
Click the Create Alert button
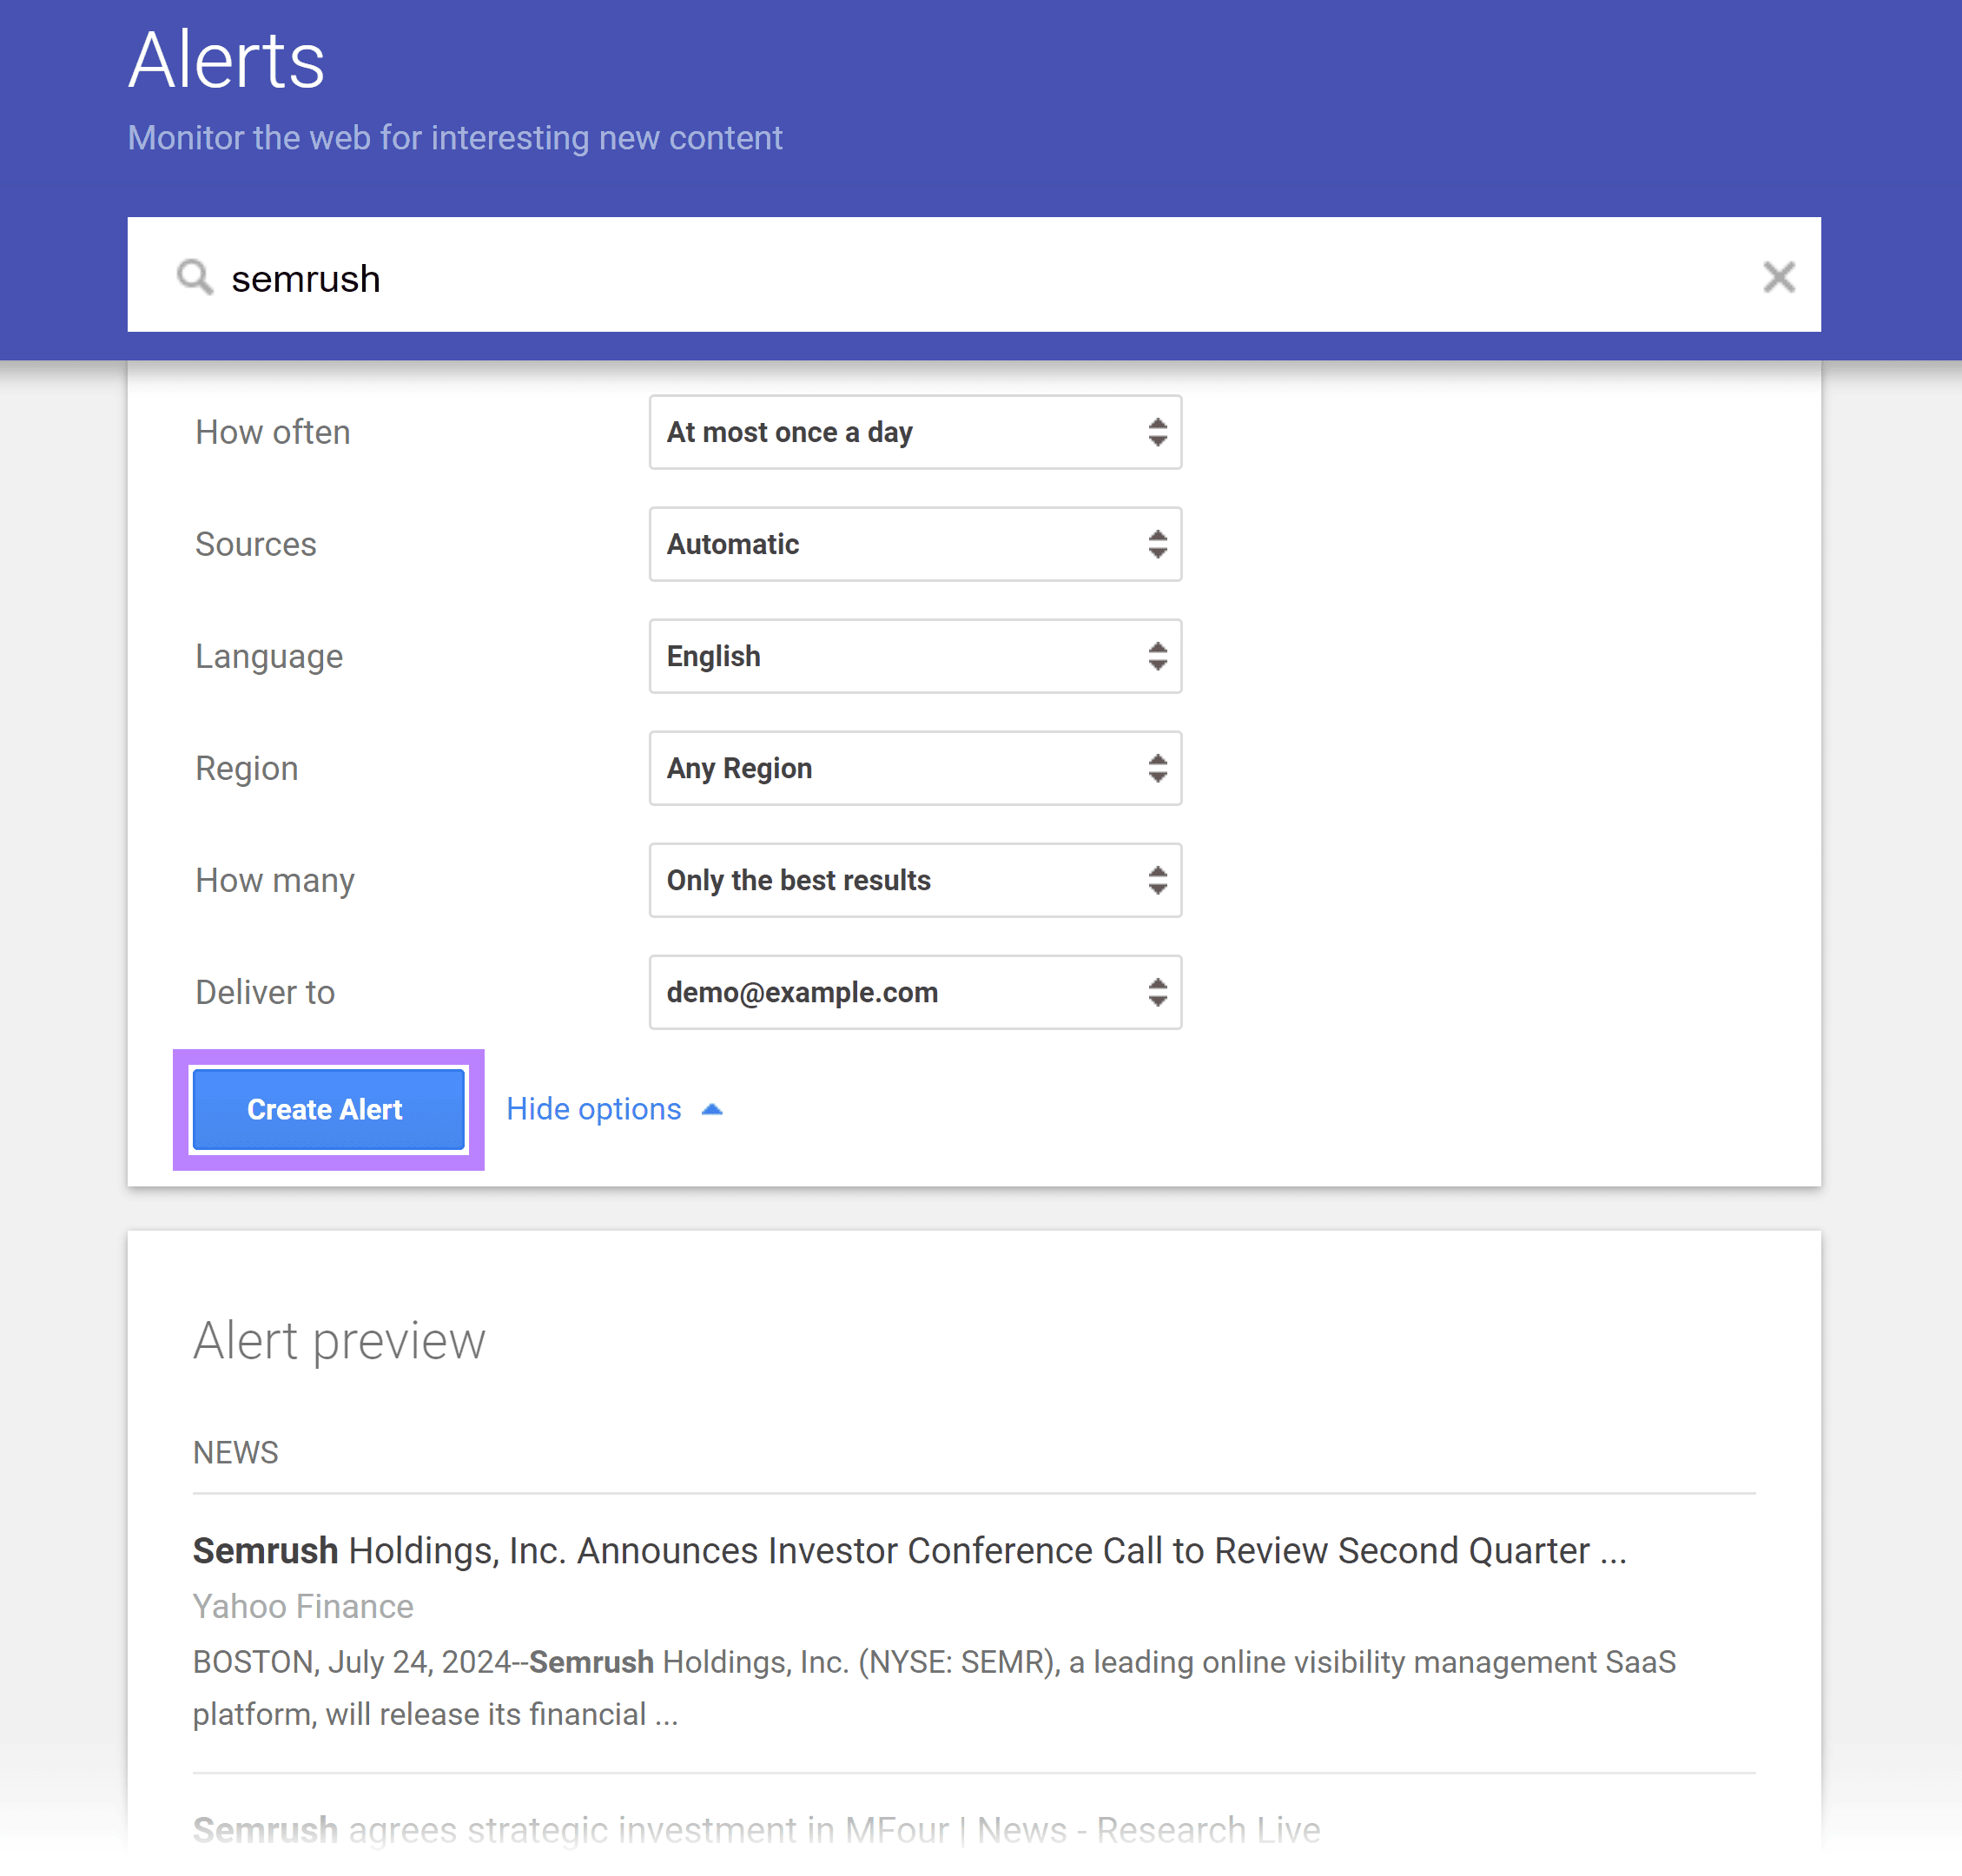[329, 1109]
